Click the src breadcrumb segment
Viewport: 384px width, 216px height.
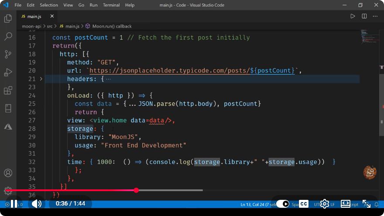point(50,26)
